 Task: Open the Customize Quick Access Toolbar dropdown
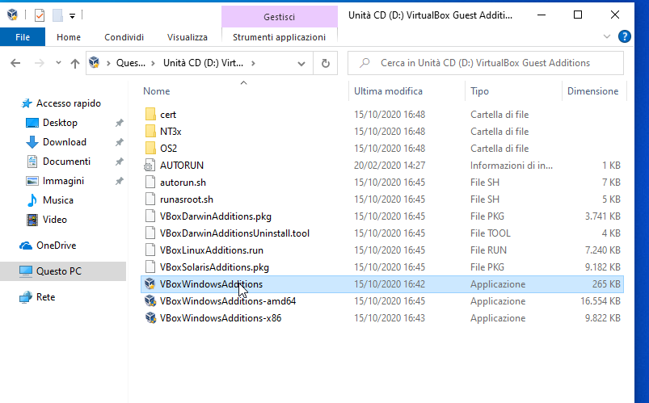pos(72,15)
